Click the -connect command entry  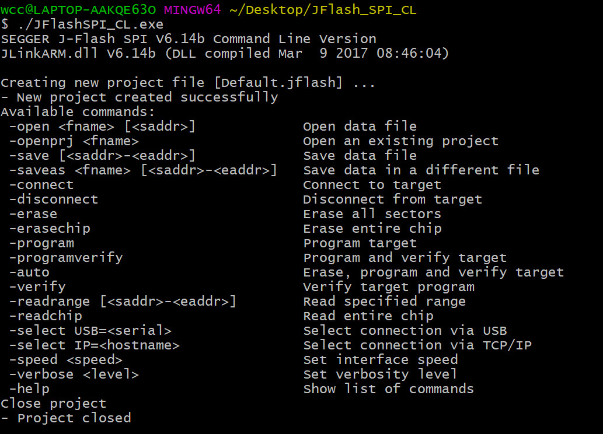click(41, 185)
